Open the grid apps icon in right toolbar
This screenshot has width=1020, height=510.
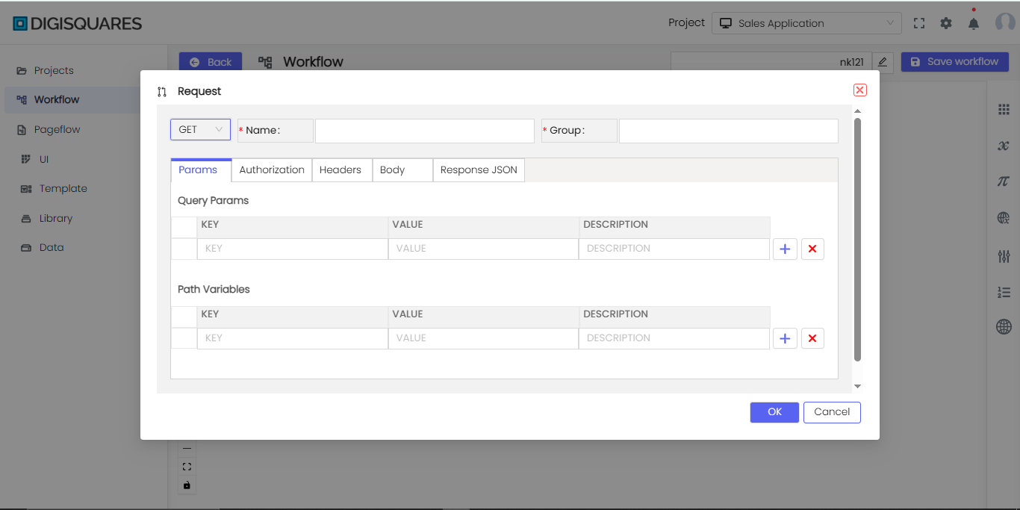point(1004,110)
